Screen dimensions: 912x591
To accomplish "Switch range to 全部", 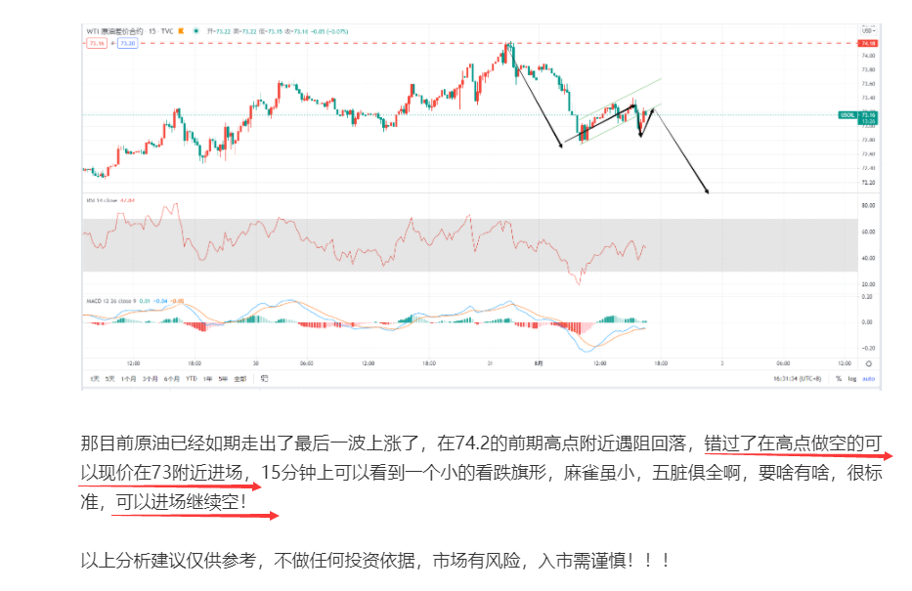I will [240, 378].
